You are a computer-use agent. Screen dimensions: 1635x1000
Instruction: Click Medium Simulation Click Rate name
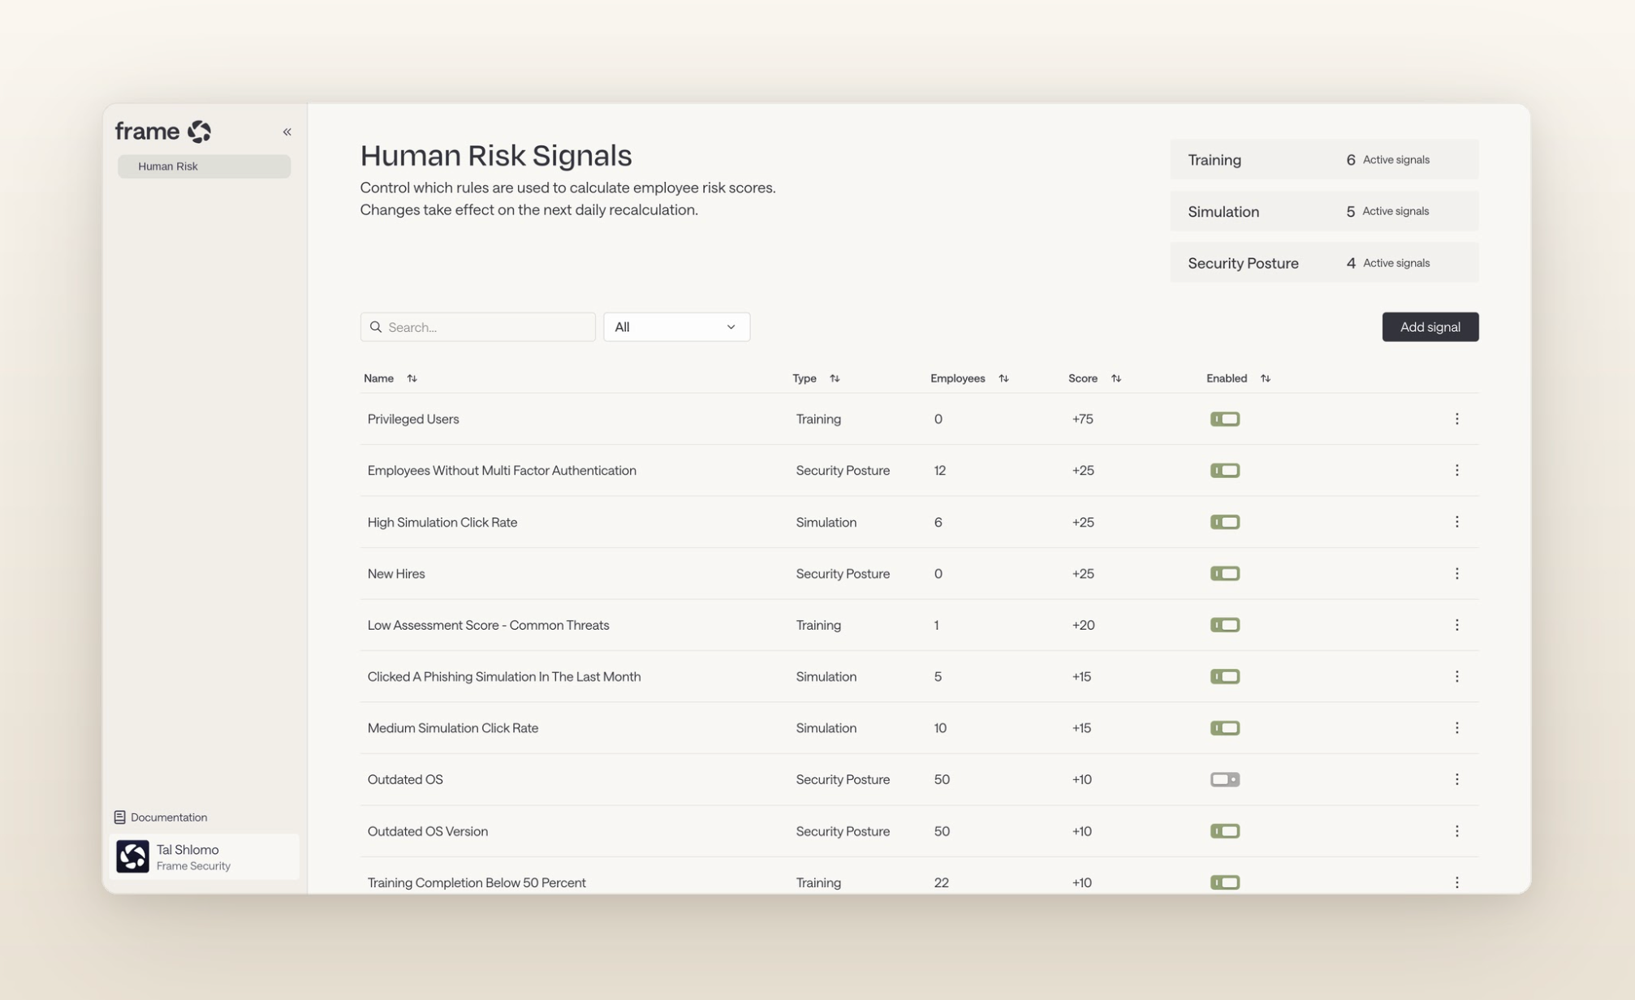tap(453, 728)
